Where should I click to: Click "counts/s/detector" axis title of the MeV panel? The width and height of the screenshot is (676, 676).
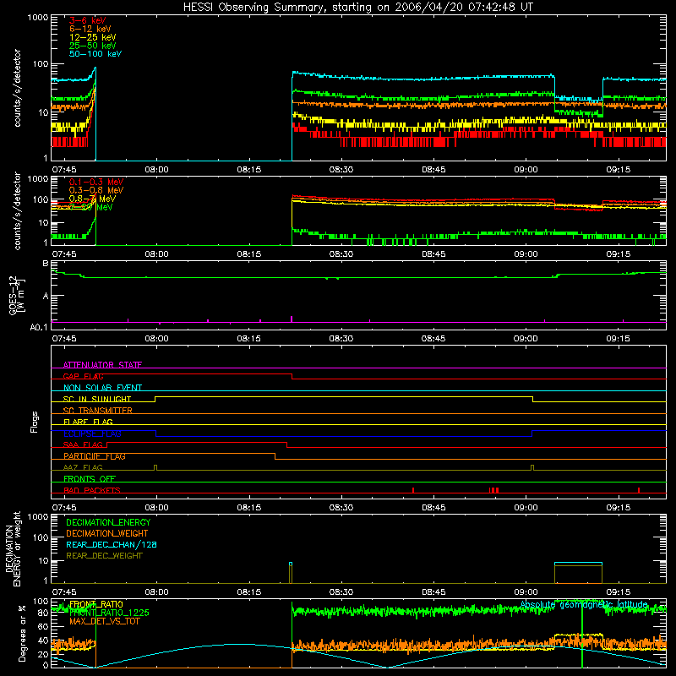17,210
